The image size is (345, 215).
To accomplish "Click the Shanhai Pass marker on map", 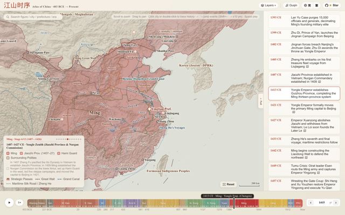I will (x=155, y=51).
